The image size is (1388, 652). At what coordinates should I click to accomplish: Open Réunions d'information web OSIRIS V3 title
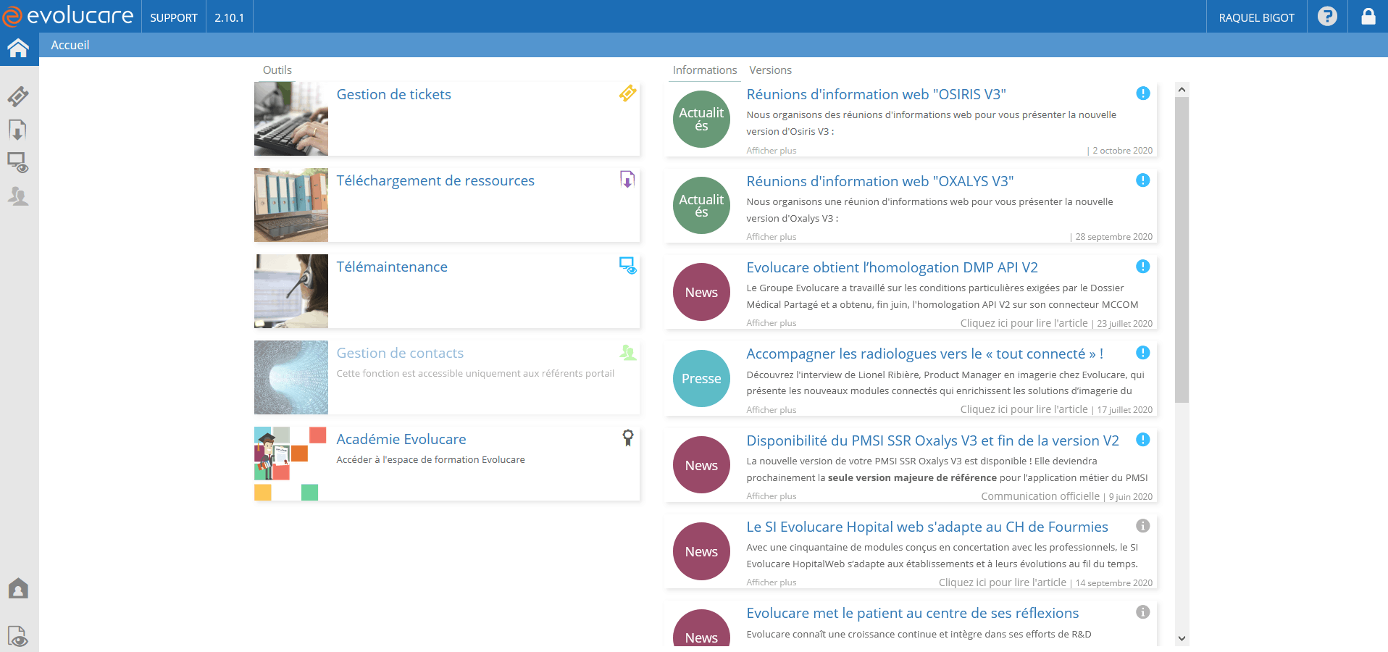click(877, 94)
